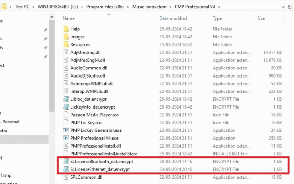Expand the chevron after Program Files (x86)

pos(128,7)
